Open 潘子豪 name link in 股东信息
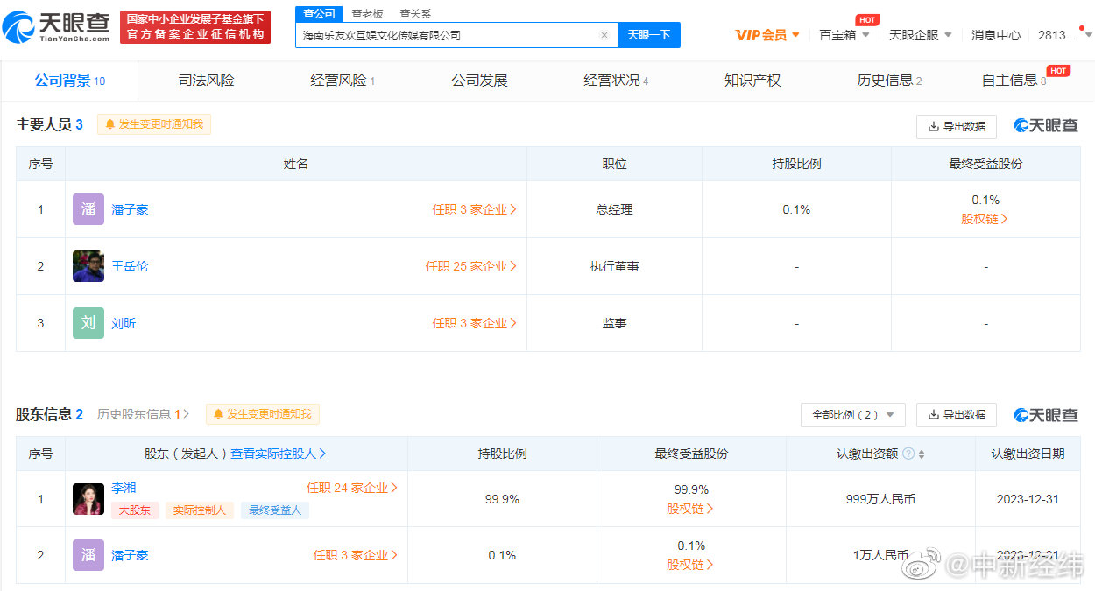The height and width of the screenshot is (591, 1095). point(130,555)
